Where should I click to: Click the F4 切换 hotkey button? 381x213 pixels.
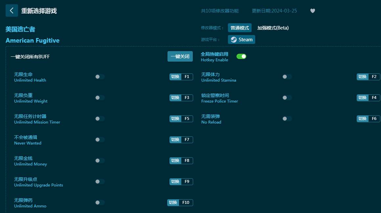[x=369, y=98]
